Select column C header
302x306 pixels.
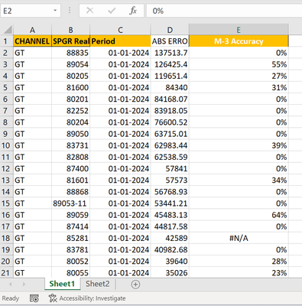[120, 30]
